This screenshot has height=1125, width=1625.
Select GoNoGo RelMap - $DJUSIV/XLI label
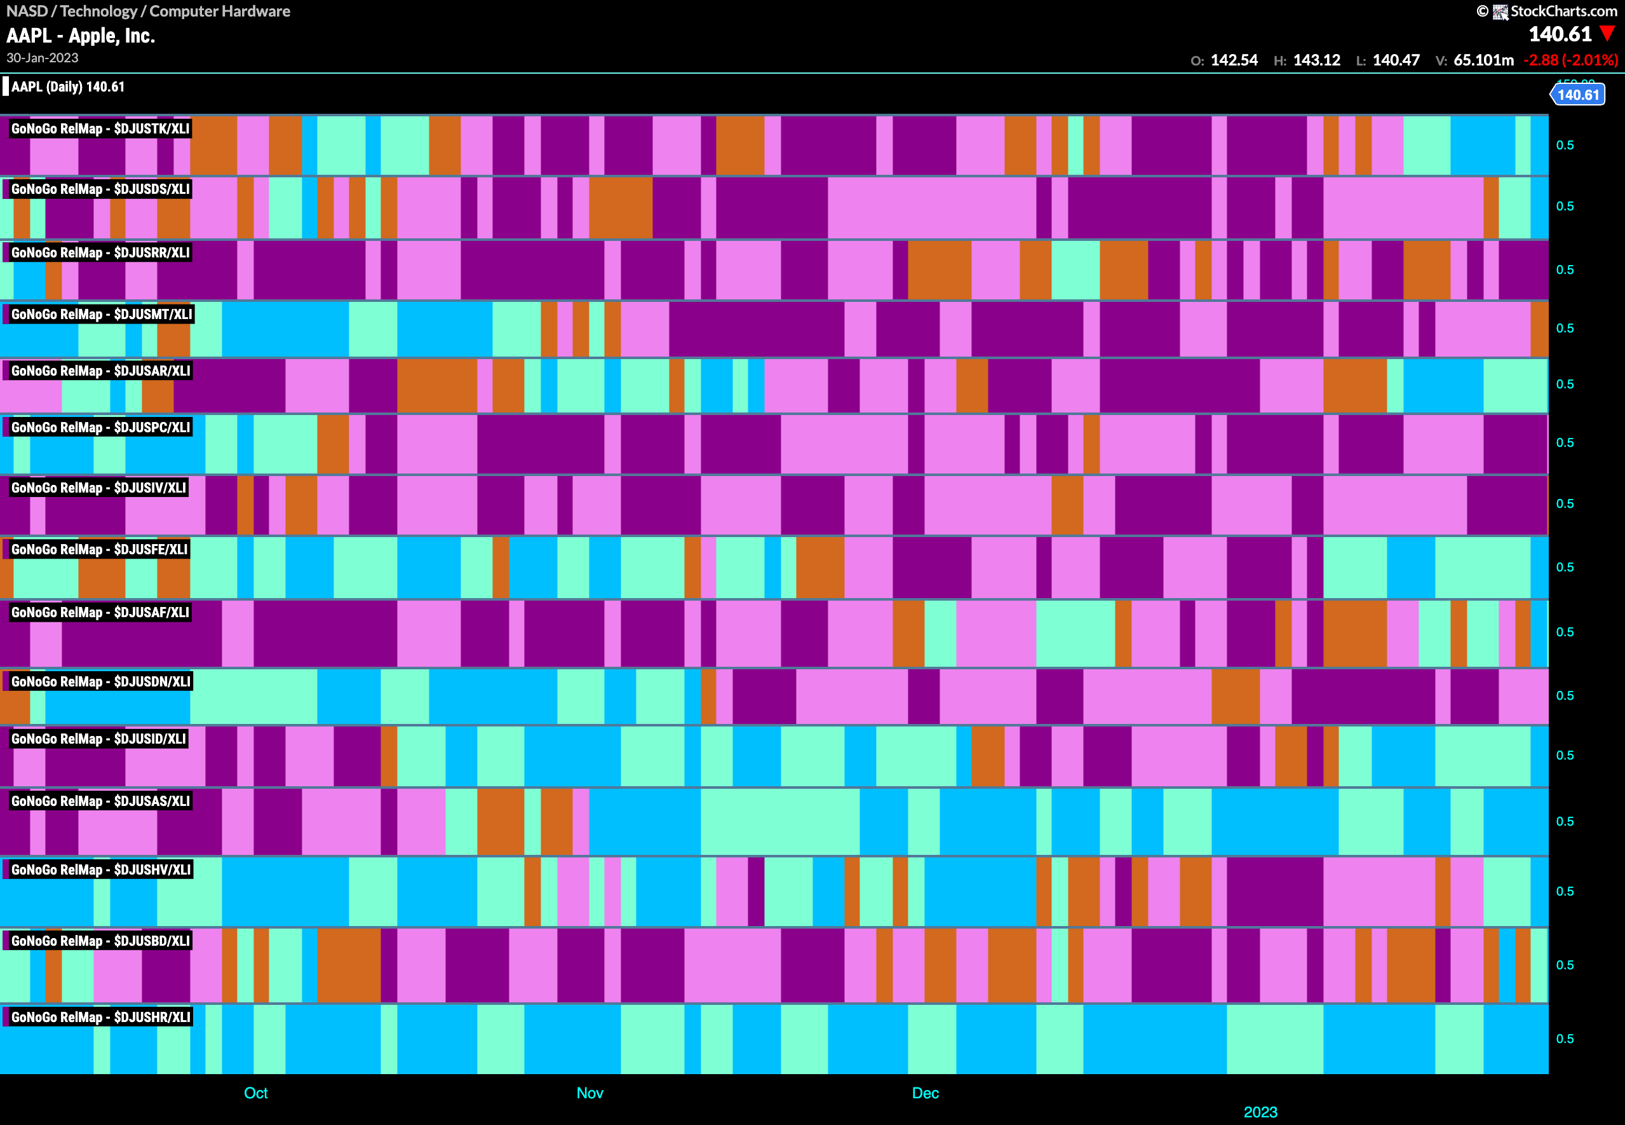pyautogui.click(x=98, y=487)
